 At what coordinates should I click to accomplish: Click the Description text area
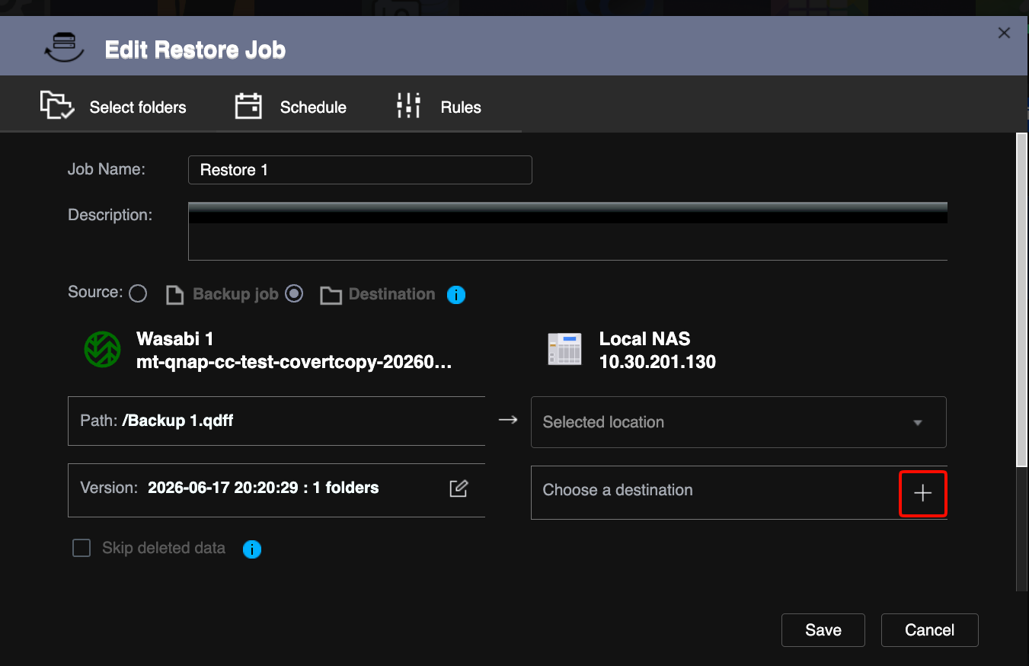coord(567,232)
